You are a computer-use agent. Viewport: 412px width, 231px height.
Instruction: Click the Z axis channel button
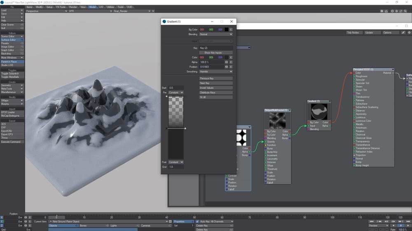click(2, 226)
